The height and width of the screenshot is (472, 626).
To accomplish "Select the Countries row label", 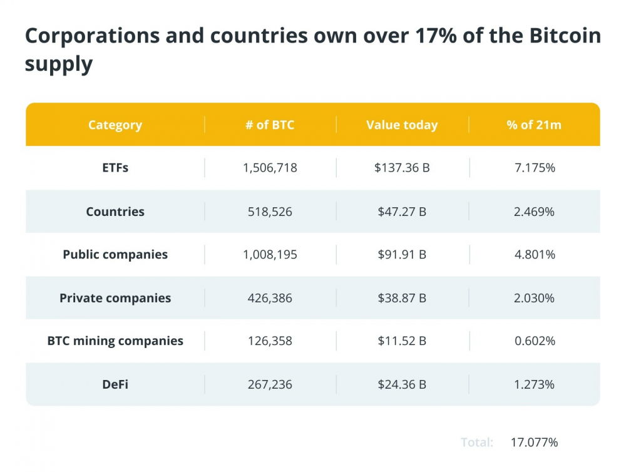I will (115, 212).
